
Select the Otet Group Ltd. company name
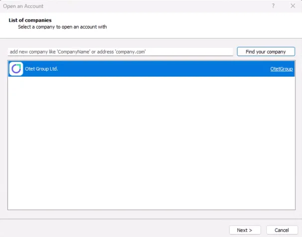coord(42,69)
